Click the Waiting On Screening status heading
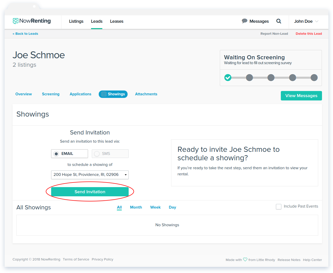 254,57
